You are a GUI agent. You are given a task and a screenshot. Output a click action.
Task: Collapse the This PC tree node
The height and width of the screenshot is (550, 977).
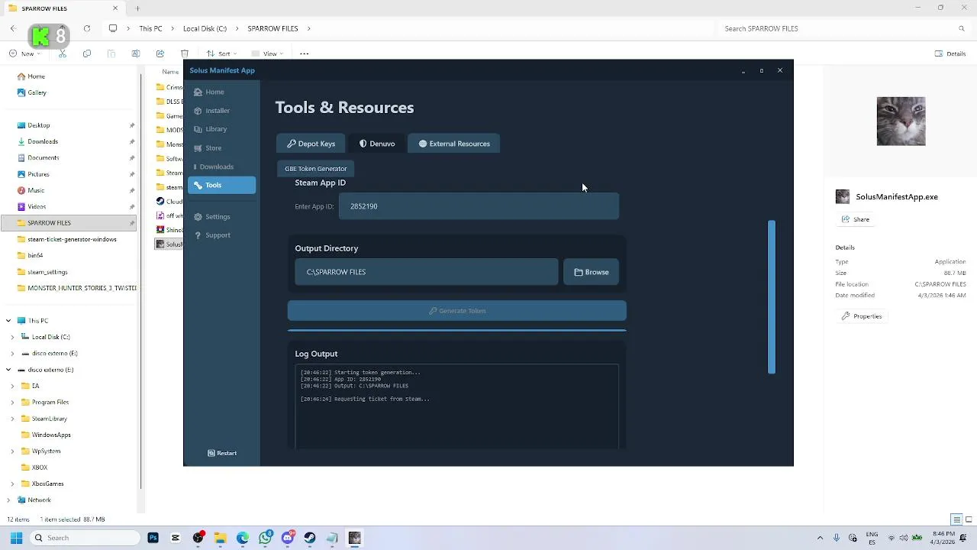click(8, 321)
